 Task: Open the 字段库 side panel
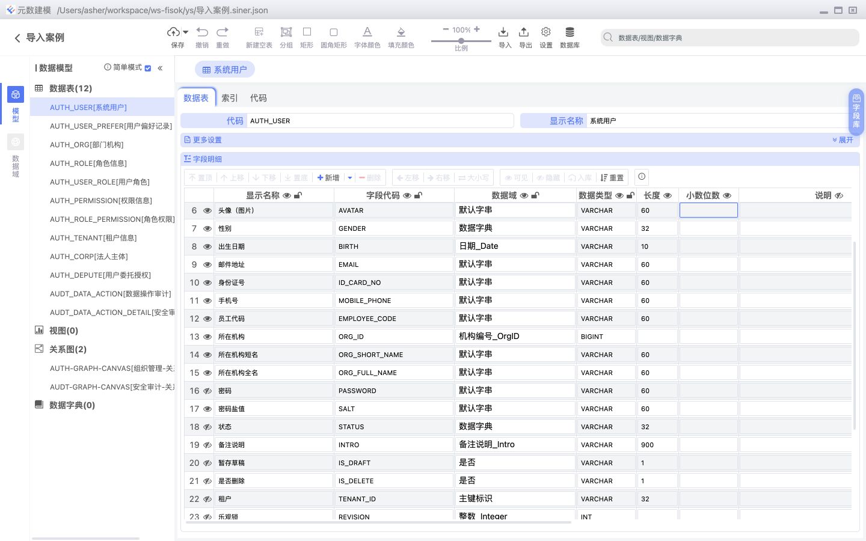(x=856, y=111)
